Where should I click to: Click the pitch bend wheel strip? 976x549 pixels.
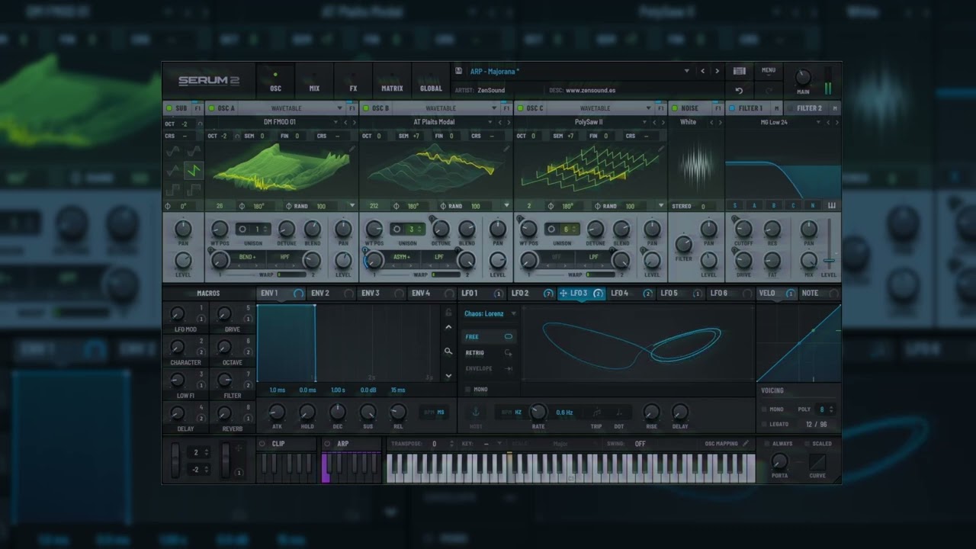point(175,461)
